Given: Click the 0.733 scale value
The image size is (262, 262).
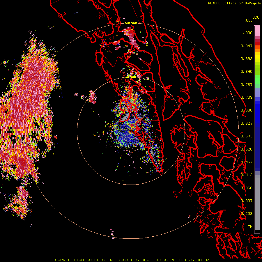Looking at the screenshot, I should 247,98.
